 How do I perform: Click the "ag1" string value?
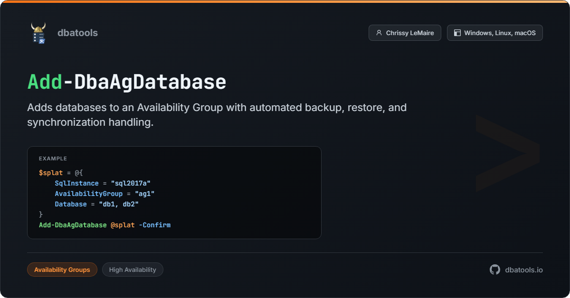tap(144, 194)
